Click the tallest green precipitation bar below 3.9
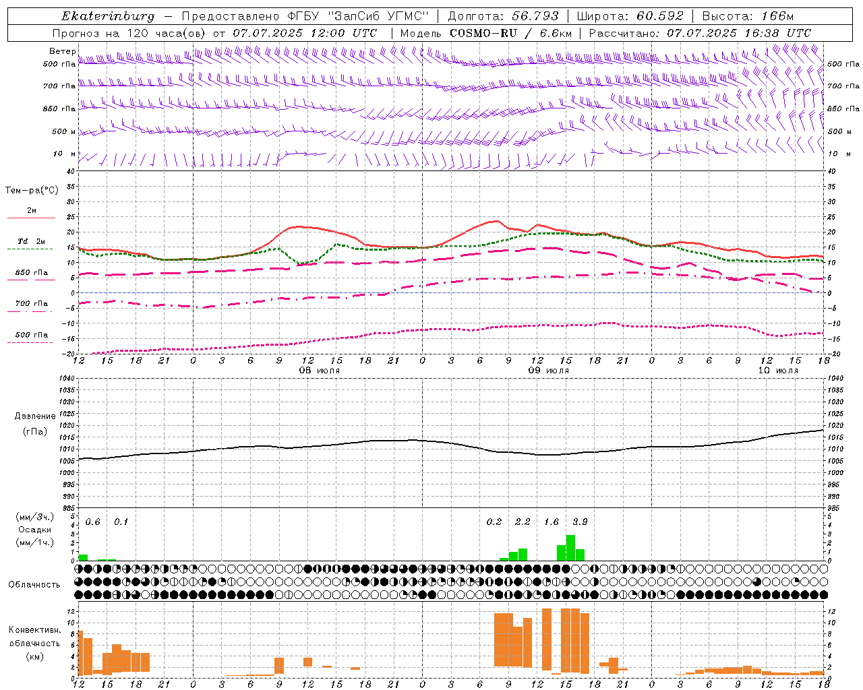The width and height of the screenshot is (863, 690). pos(570,548)
